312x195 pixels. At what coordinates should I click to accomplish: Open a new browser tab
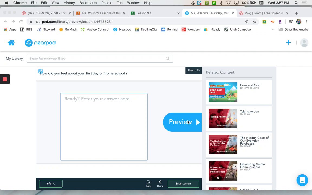click(x=297, y=13)
